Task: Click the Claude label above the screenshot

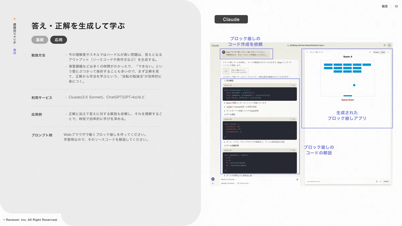Action: [x=231, y=19]
